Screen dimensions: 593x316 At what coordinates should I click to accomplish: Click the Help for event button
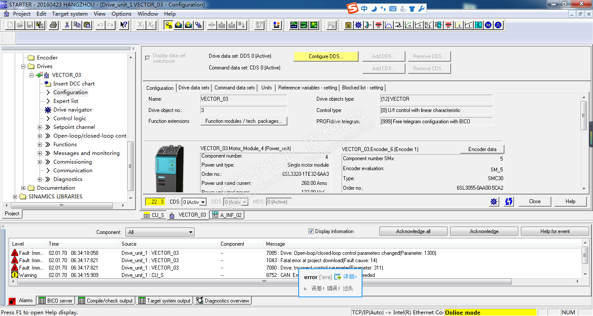pos(555,231)
